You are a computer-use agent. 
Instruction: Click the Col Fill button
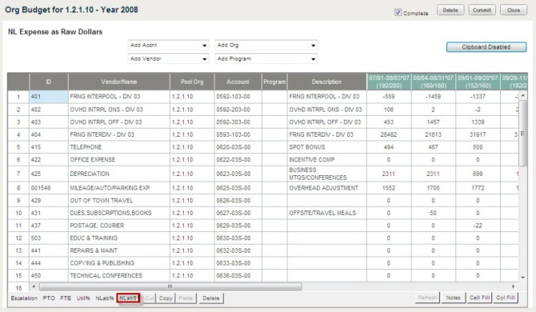tap(506, 298)
